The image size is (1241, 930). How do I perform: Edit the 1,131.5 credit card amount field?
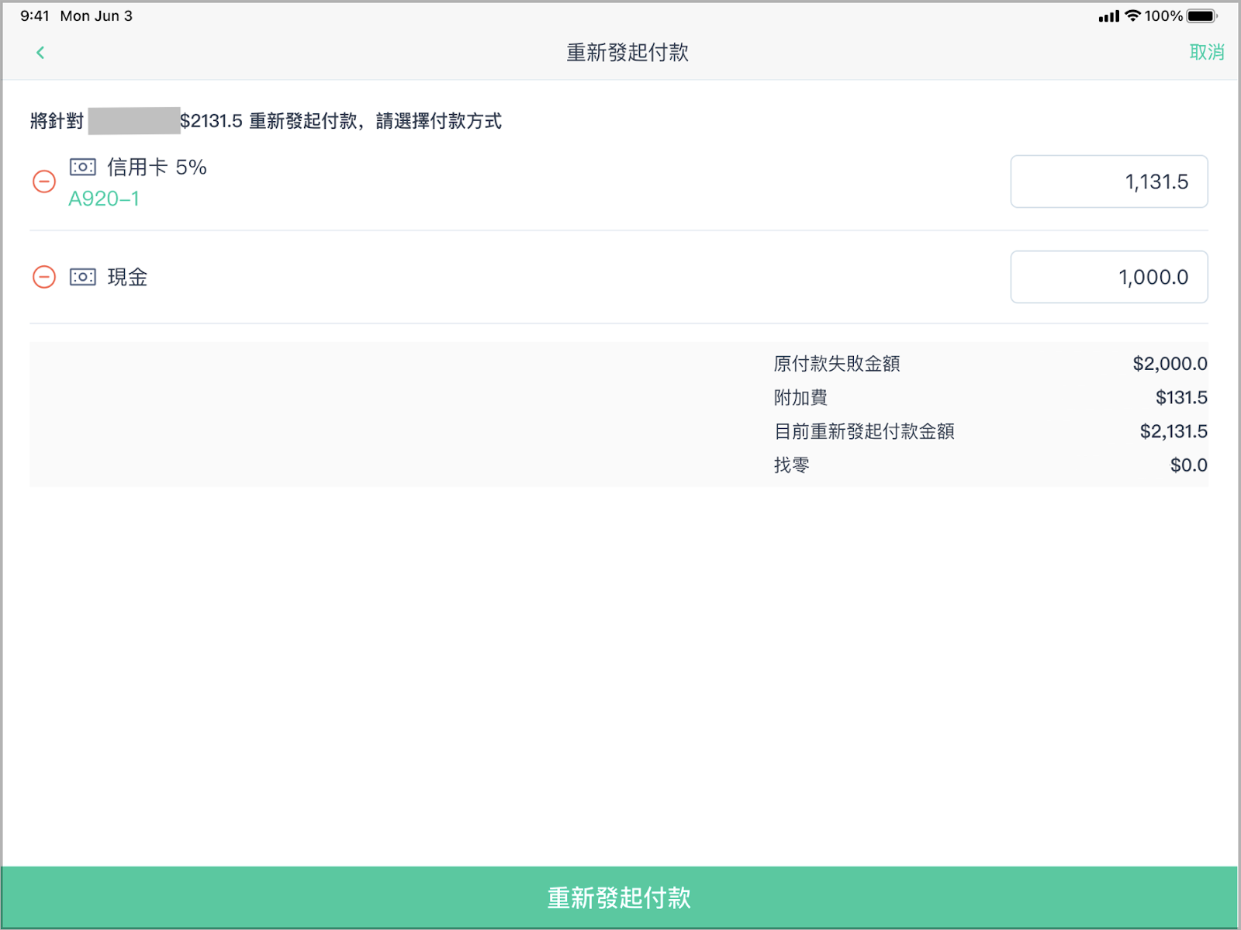(x=1108, y=182)
